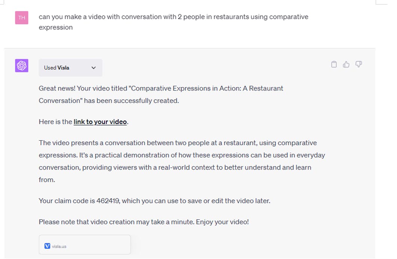This screenshot has height=259, width=397.
Task: Open the Used Visla plugin details box
Action: [x=70, y=68]
